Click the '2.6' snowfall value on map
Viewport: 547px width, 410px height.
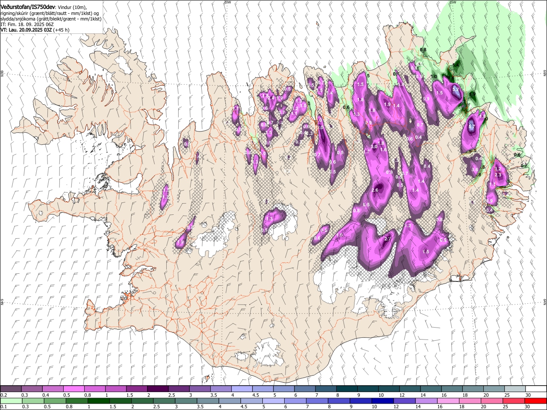(375, 190)
